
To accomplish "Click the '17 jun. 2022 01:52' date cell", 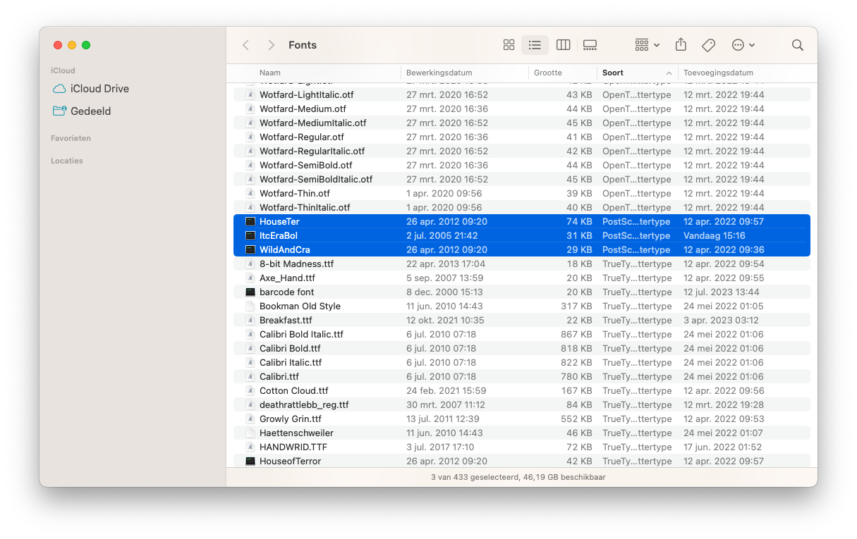I will [x=724, y=447].
